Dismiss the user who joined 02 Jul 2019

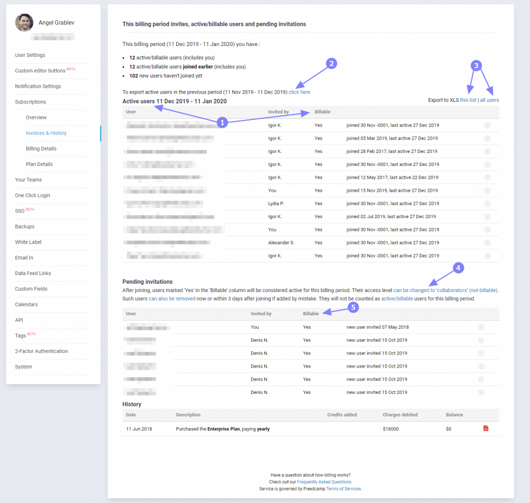pos(487,216)
